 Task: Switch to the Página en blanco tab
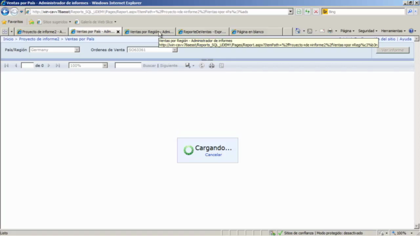256,31
